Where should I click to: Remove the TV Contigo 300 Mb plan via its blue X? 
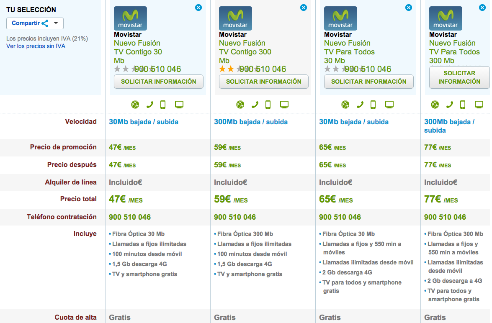click(x=304, y=8)
